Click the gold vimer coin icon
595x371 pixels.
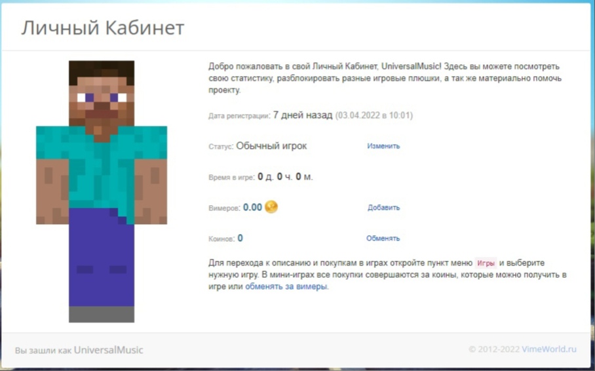click(x=271, y=207)
